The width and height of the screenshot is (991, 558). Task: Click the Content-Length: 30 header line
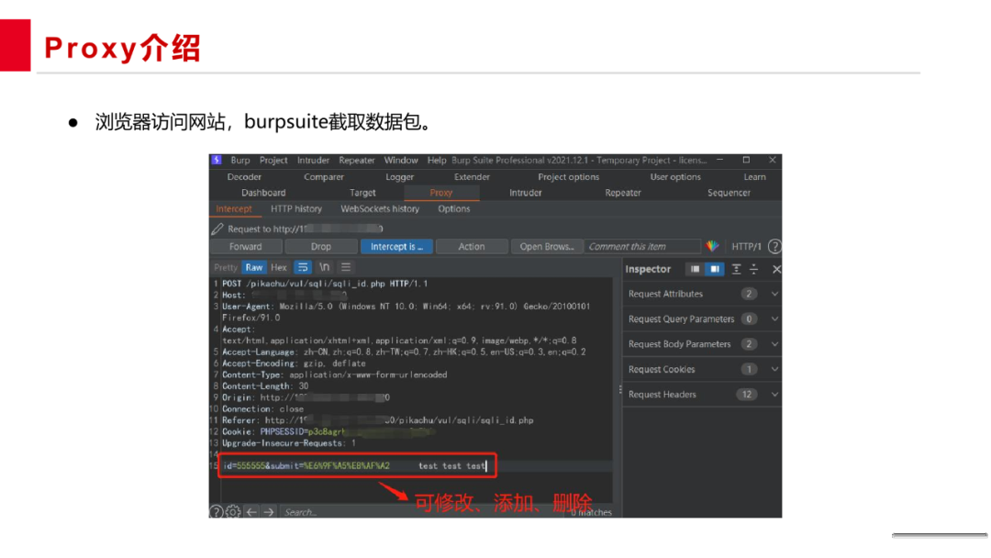[265, 386]
